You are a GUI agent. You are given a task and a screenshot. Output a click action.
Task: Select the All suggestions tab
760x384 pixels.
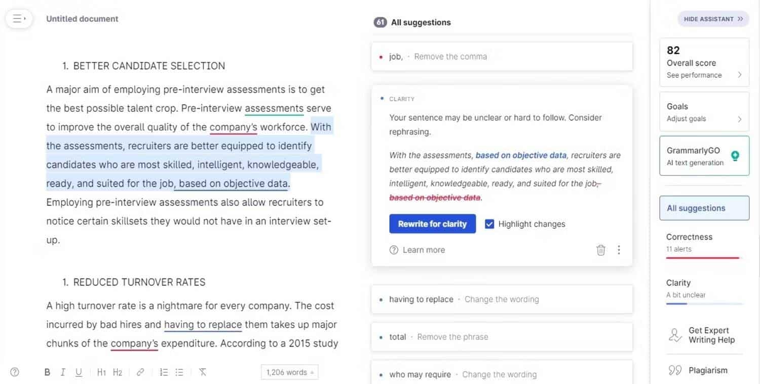[704, 208]
